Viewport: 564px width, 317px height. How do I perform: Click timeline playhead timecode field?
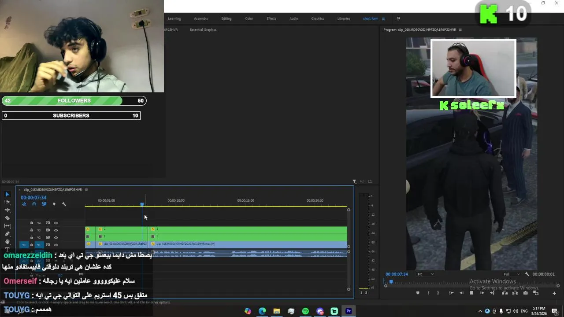coord(33,198)
